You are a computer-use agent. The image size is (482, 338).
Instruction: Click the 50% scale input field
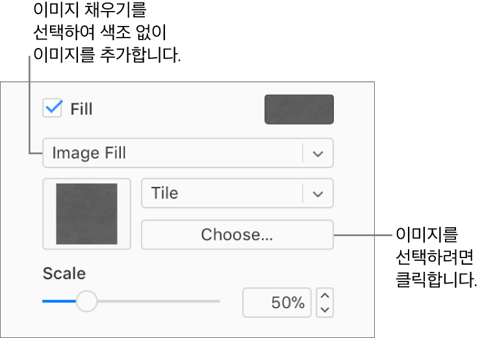coord(277,303)
